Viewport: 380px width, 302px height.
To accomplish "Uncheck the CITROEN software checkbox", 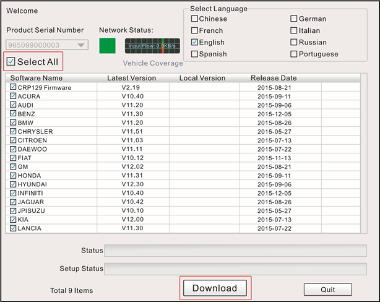I will pos(13,140).
